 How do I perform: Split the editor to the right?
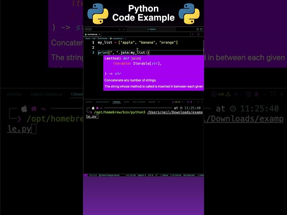coord(198,34)
